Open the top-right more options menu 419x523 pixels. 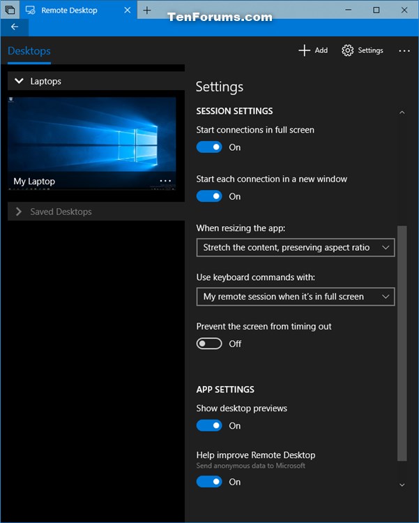(404, 51)
